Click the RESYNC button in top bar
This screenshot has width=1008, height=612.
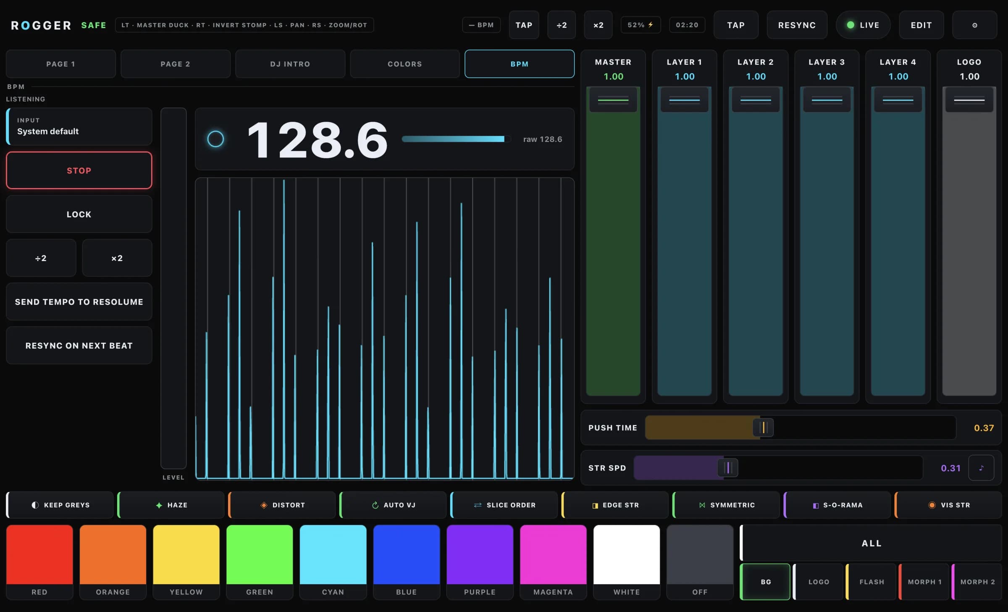coord(797,25)
